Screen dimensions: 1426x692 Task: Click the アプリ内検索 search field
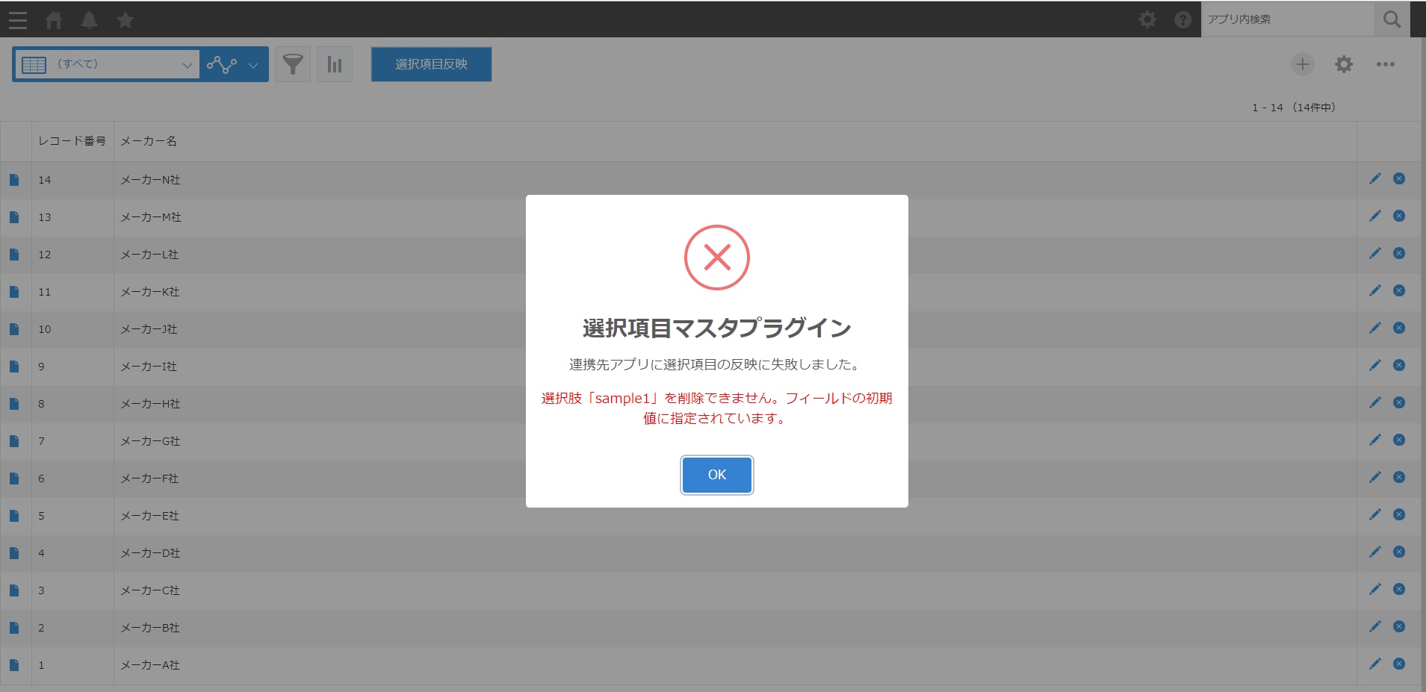click(1285, 19)
